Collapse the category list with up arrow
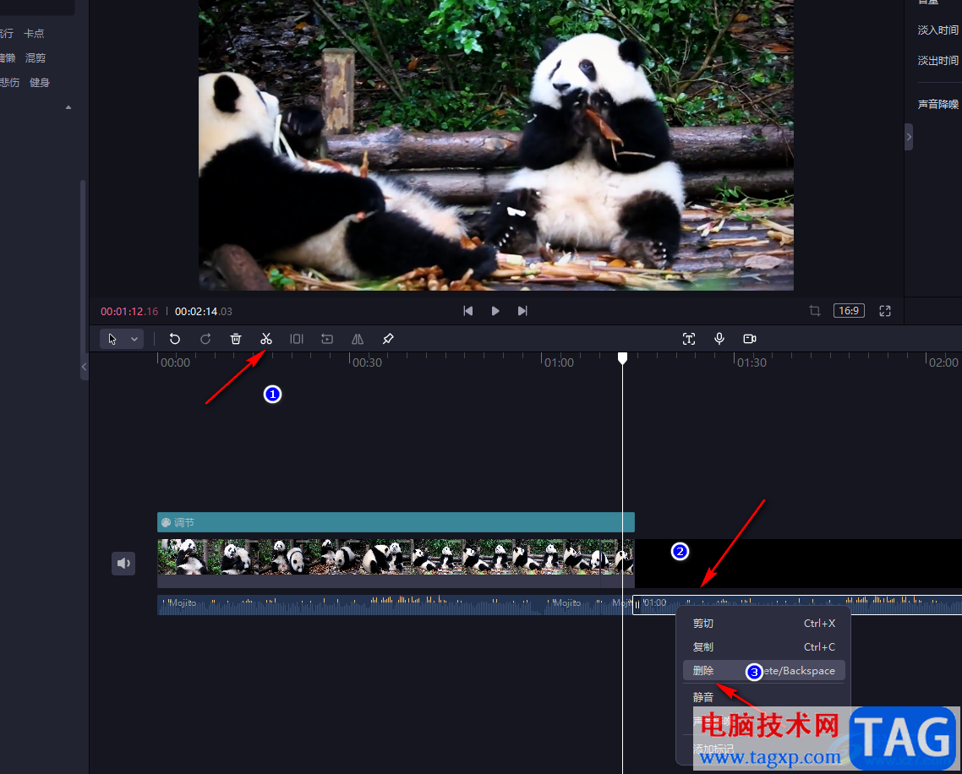Screen dimensions: 962x774 tap(68, 107)
